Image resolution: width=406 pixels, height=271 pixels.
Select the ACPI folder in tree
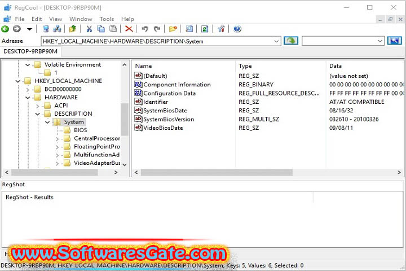point(61,106)
